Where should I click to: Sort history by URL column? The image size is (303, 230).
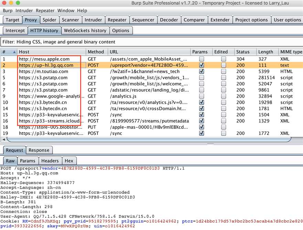click(149, 52)
